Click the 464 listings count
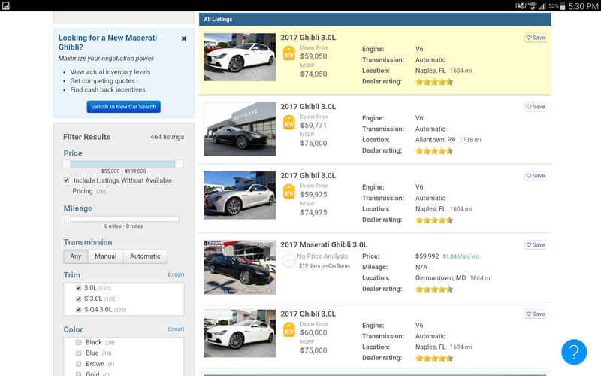The image size is (601, 376). [167, 137]
